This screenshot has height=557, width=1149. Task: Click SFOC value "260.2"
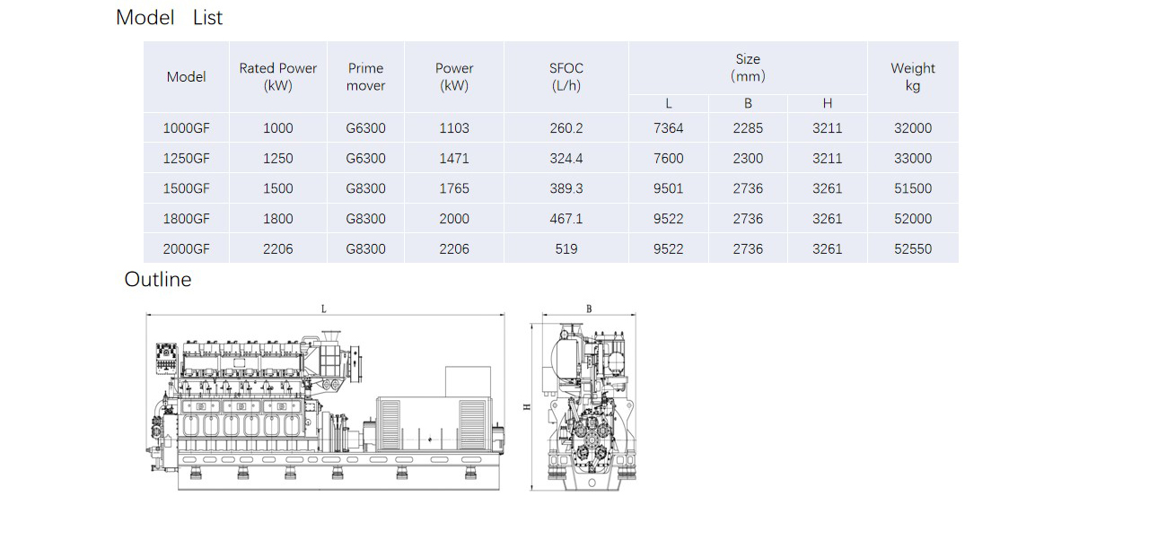[x=566, y=128]
